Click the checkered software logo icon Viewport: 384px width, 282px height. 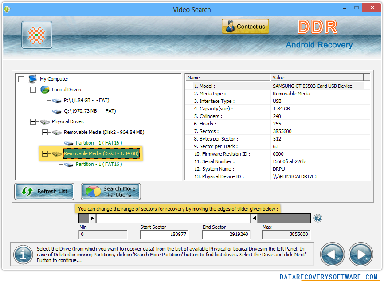[x=37, y=35]
